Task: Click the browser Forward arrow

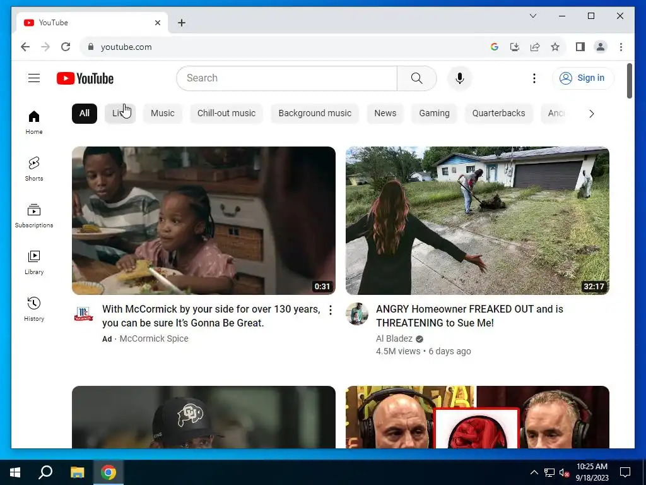Action: 45,47
